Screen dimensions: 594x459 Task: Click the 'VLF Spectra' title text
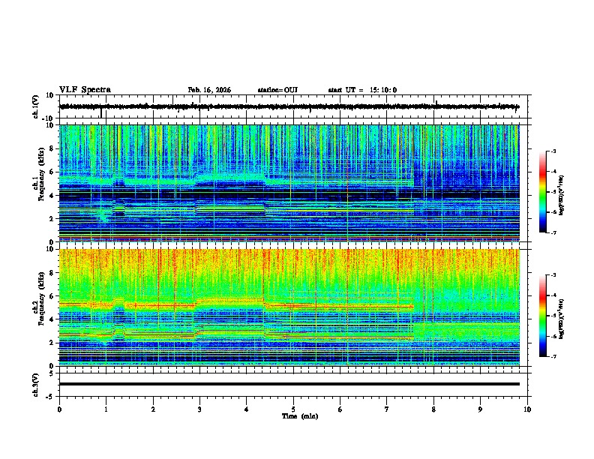pyautogui.click(x=85, y=90)
